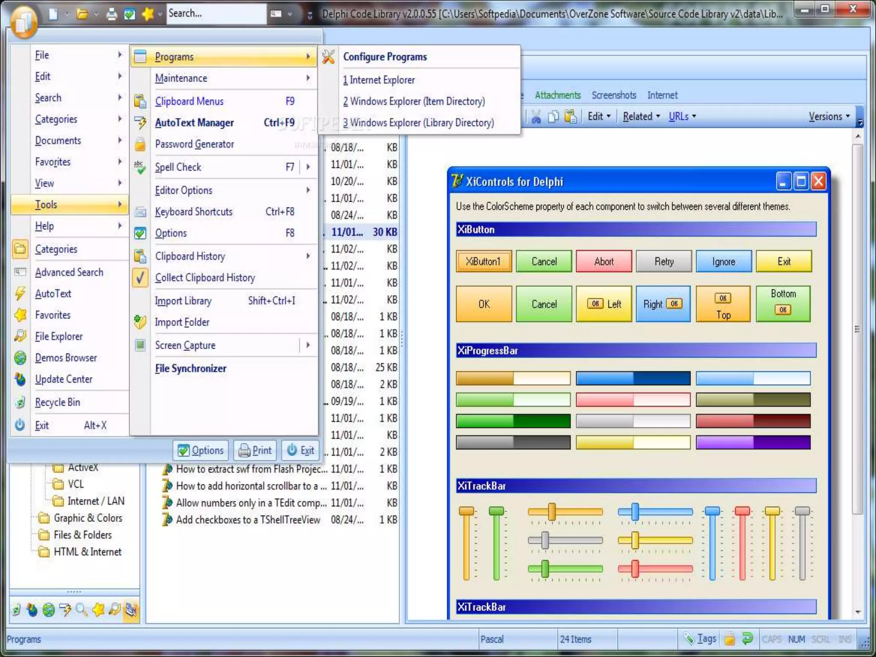Click the lock icon in status bar
Screen dimensions: 876x657
pos(730,639)
